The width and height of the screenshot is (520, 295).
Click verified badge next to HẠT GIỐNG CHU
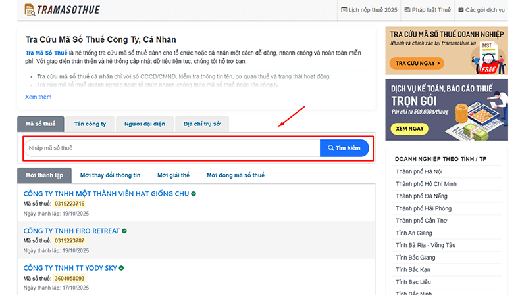click(x=194, y=194)
